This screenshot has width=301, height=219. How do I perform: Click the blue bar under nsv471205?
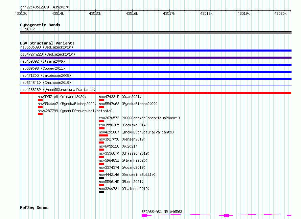pyautogui.click(x=156, y=79)
